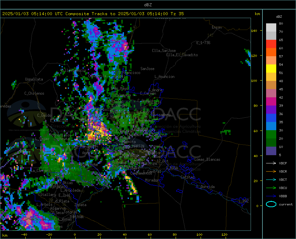Click the cyan VBCT arrow in legend
The image size is (296, 239).
[271, 179]
